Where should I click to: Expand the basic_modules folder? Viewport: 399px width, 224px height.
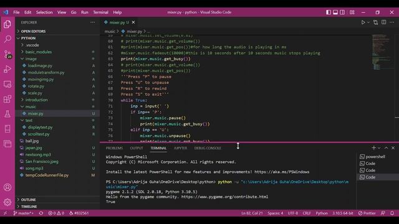(57, 52)
